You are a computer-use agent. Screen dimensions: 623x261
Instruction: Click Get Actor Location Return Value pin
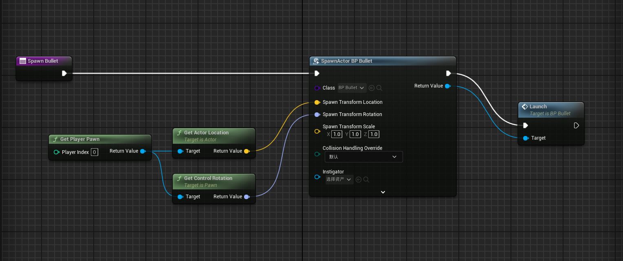coord(247,151)
